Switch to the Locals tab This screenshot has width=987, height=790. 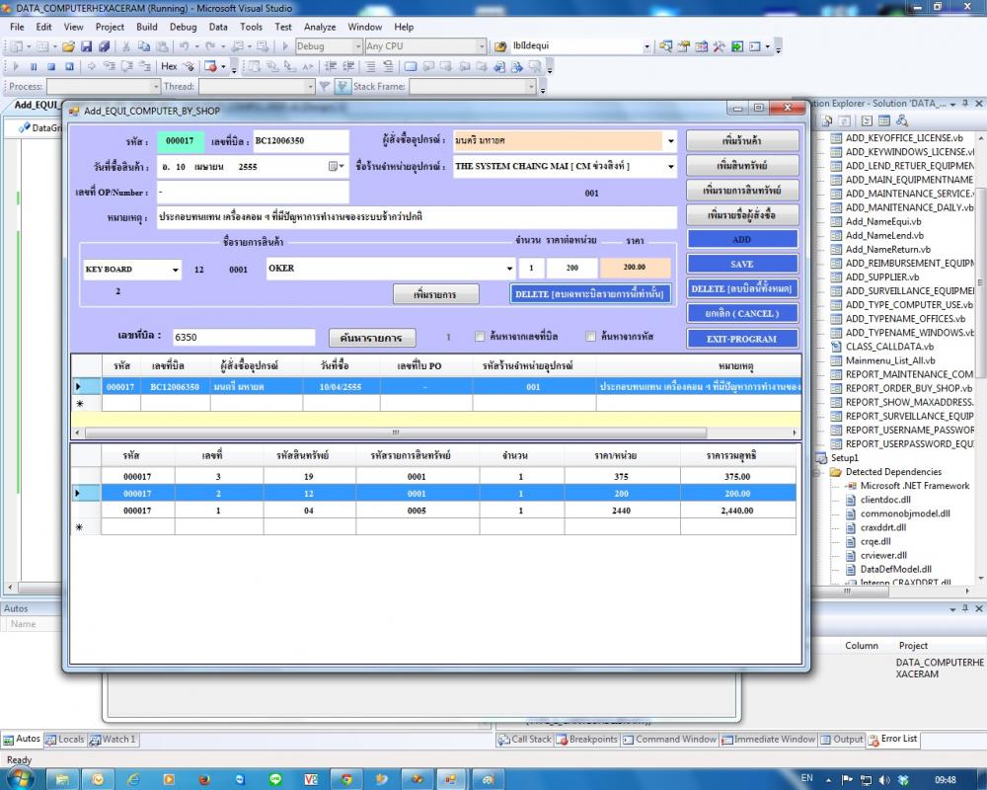pos(65,740)
